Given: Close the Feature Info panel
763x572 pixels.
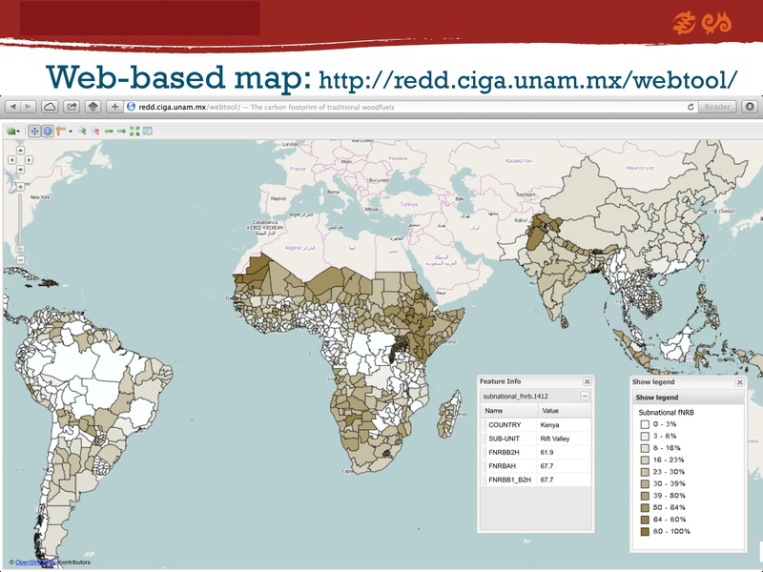Looking at the screenshot, I should 587,381.
